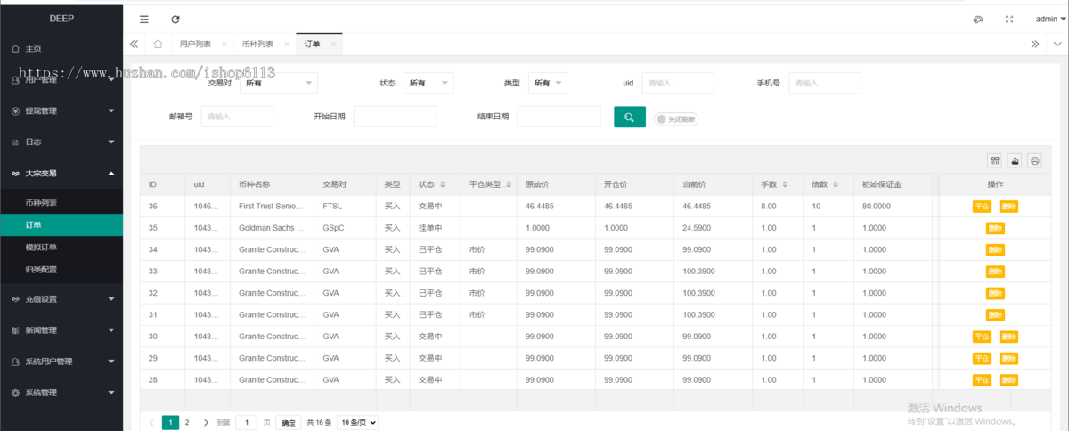The height and width of the screenshot is (431, 1069).
Task: Click the green search button
Action: click(x=630, y=117)
